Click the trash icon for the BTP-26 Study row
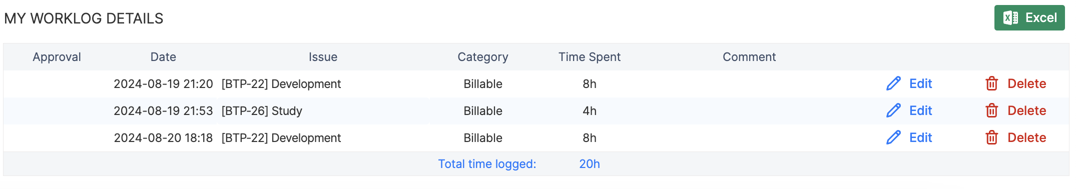The height and width of the screenshot is (189, 1076). click(x=991, y=110)
